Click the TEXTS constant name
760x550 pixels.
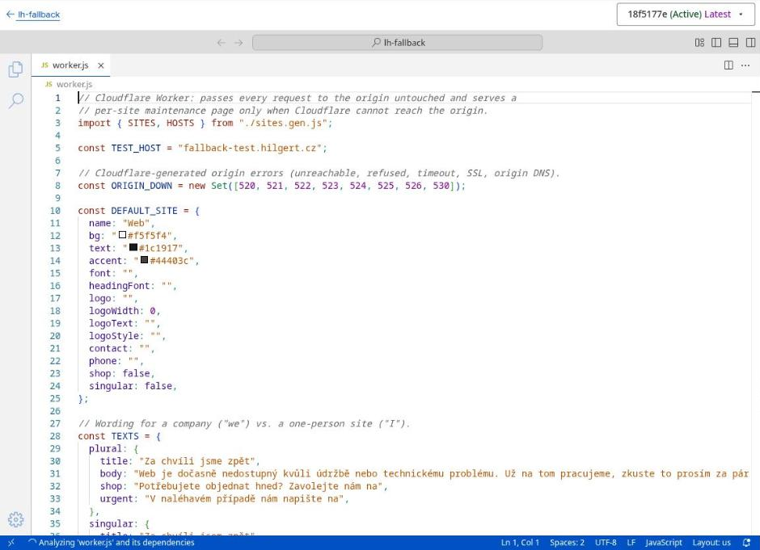click(x=125, y=436)
